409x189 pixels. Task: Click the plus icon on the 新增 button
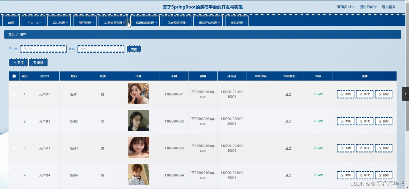click(15, 62)
